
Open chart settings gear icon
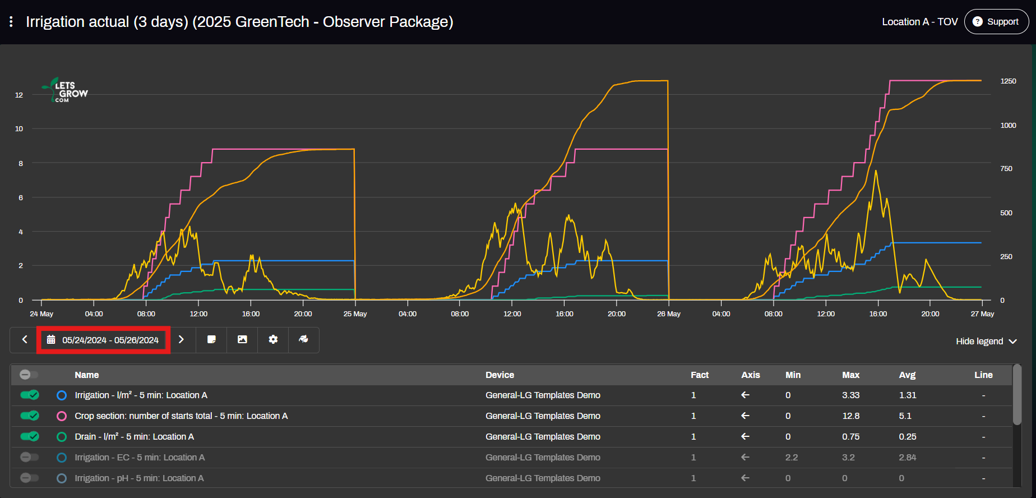pyautogui.click(x=273, y=340)
